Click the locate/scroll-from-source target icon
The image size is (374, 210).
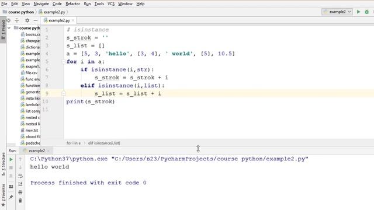pyautogui.click(x=9, y=20)
